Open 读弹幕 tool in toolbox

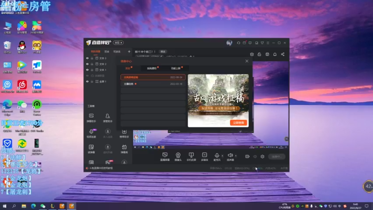(x=91, y=149)
